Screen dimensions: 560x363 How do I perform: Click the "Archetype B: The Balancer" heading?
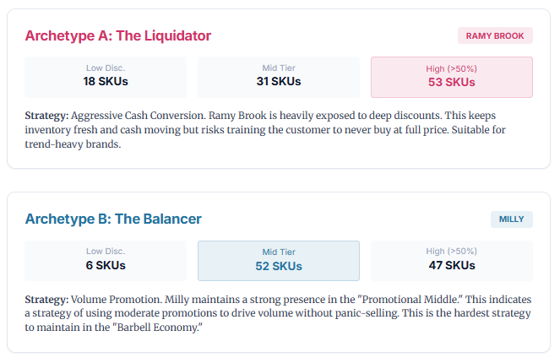(113, 219)
